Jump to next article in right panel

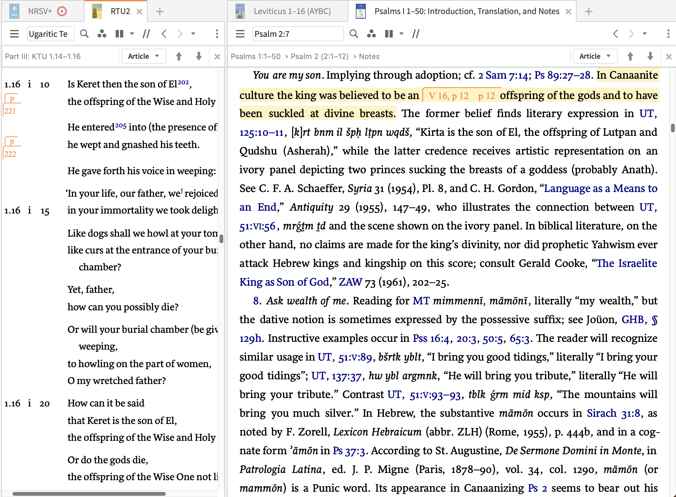(x=650, y=56)
